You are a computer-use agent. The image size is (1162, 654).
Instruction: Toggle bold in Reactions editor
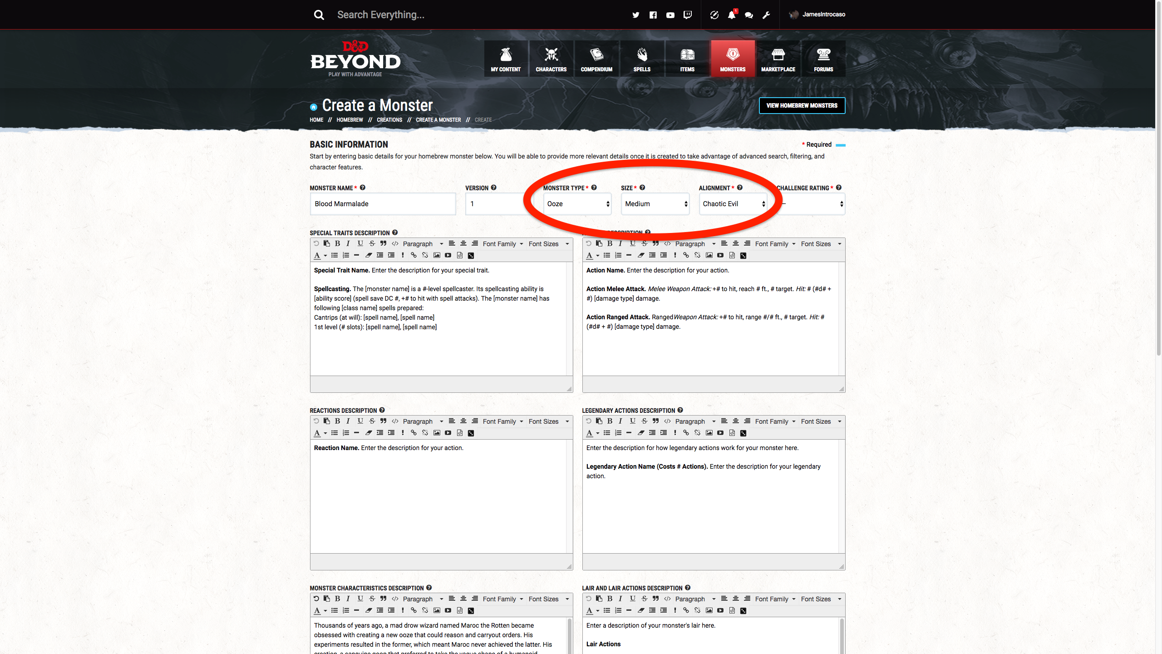[337, 421]
